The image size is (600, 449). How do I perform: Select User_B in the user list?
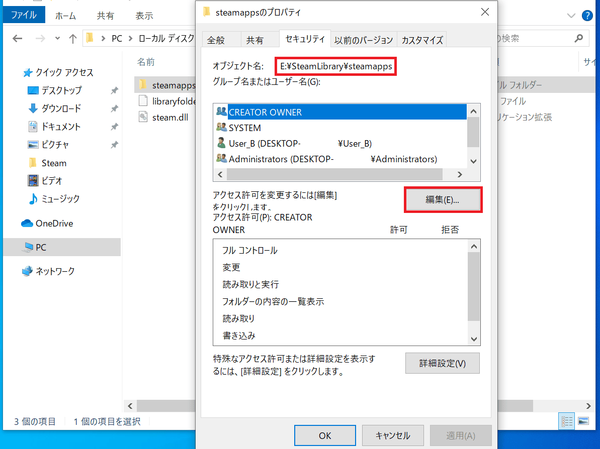pos(340,143)
